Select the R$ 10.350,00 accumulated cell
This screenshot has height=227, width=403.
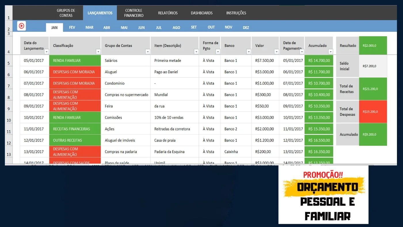[x=319, y=106]
